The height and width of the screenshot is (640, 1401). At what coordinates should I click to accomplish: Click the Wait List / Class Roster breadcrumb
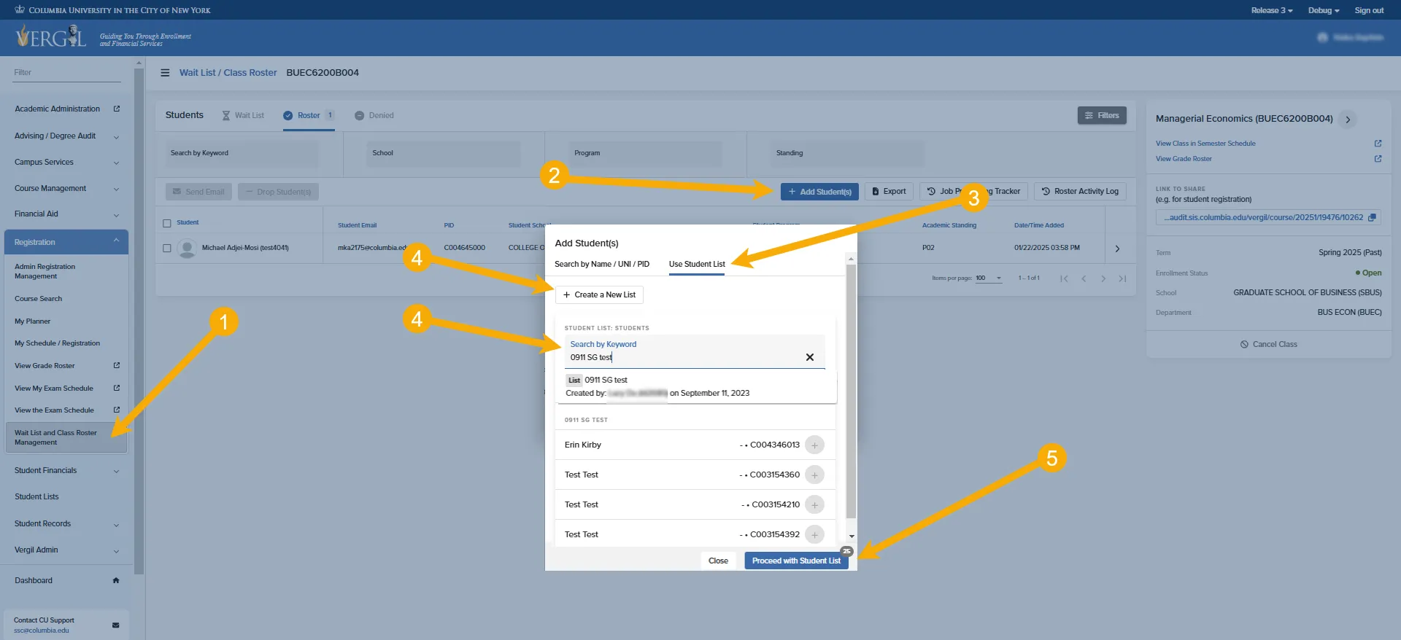coord(228,73)
